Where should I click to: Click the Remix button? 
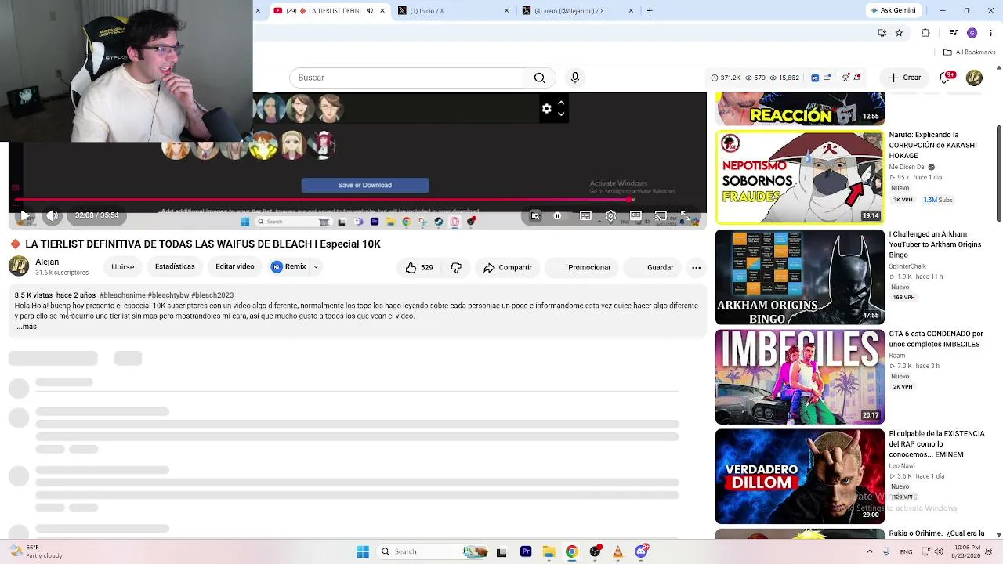pyautogui.click(x=289, y=267)
